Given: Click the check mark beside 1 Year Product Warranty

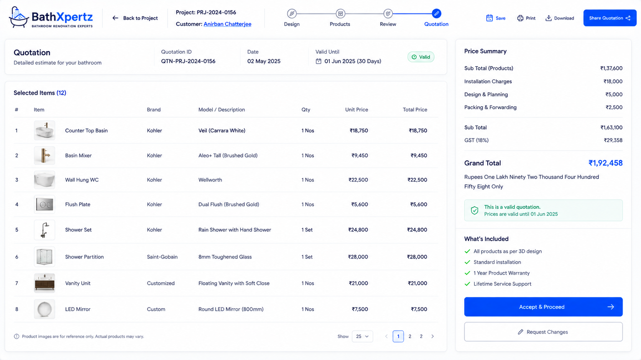Looking at the screenshot, I should coord(467,273).
